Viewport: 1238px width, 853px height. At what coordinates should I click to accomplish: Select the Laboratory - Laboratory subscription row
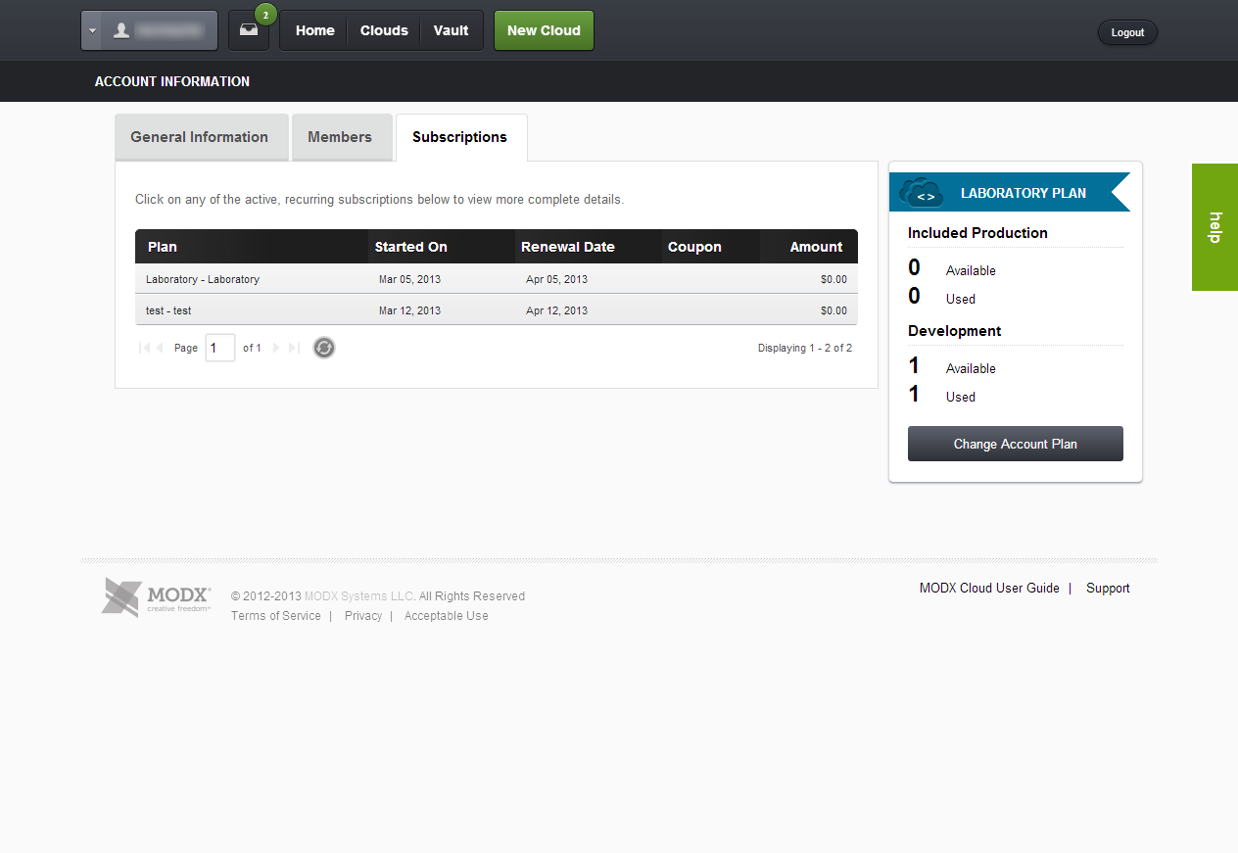pyautogui.click(x=497, y=279)
